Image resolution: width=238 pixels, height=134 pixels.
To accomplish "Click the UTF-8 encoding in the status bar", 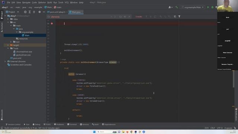I will click(x=219, y=128).
